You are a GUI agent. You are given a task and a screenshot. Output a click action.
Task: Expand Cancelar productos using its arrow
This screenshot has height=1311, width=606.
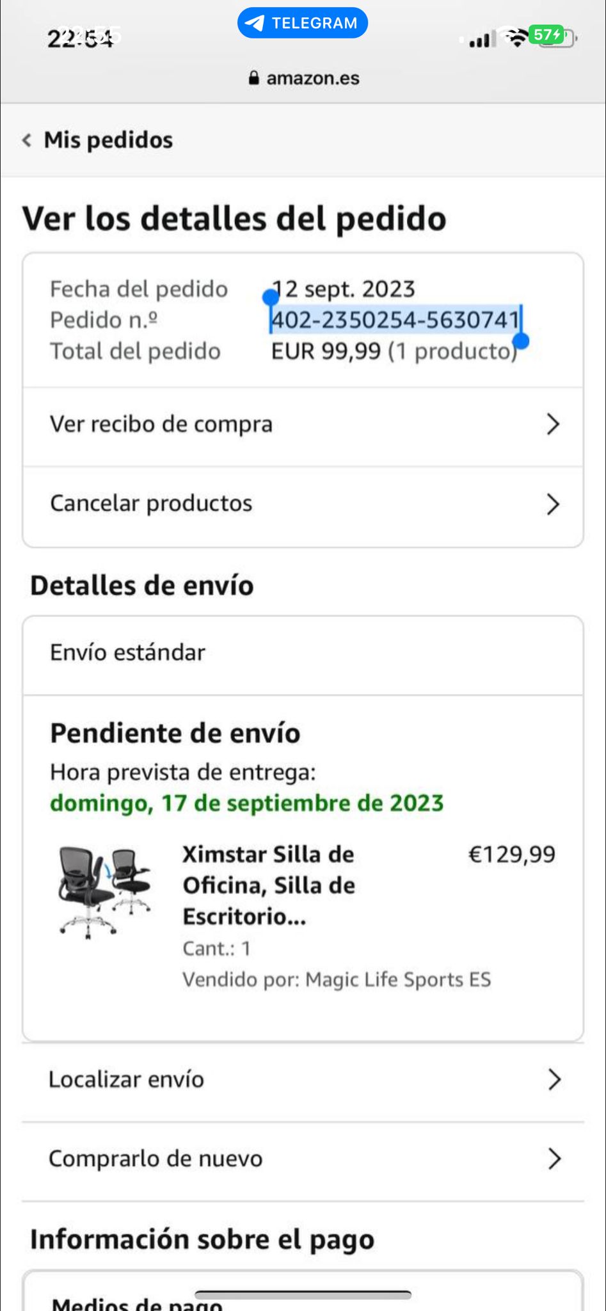553,504
